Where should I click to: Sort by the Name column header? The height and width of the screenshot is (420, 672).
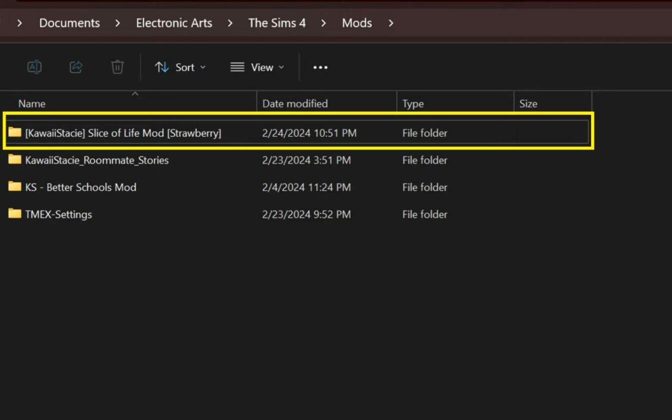(32, 103)
